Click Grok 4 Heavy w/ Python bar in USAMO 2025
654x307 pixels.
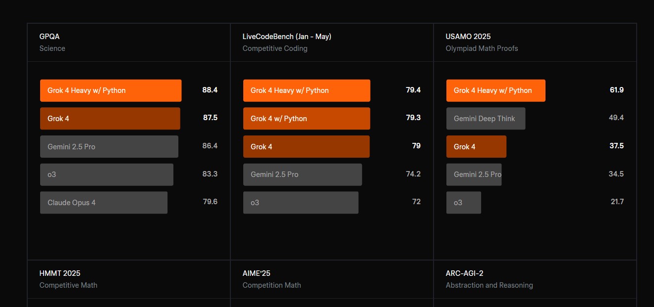click(496, 90)
